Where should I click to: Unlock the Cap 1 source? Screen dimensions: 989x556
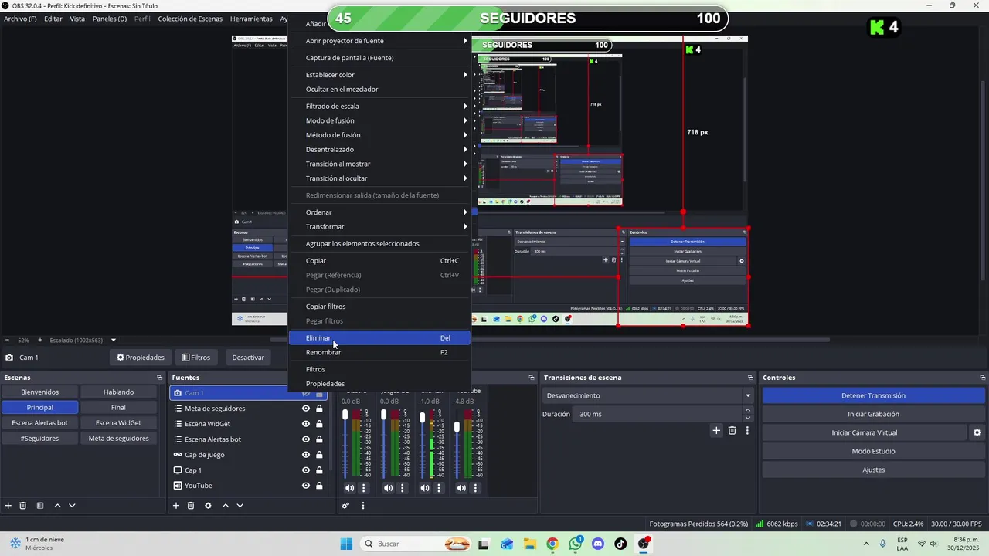pyautogui.click(x=319, y=470)
